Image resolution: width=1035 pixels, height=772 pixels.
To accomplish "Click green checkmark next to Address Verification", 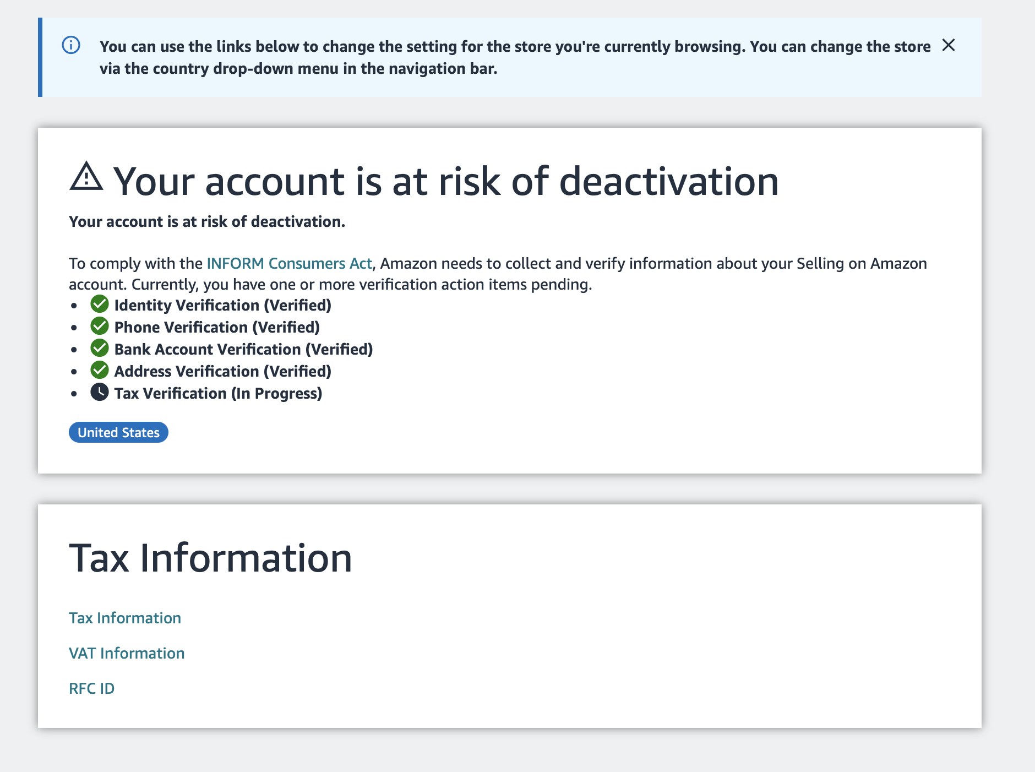I will coord(100,370).
